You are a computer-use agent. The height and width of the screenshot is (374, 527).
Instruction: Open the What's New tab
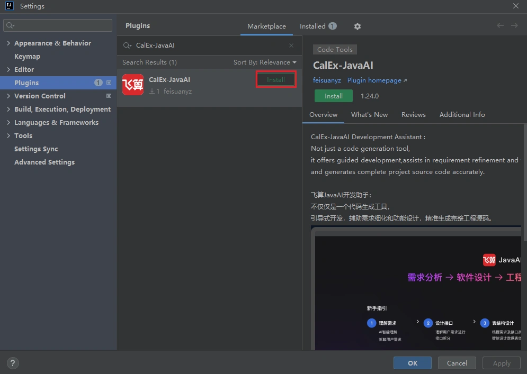pyautogui.click(x=369, y=115)
